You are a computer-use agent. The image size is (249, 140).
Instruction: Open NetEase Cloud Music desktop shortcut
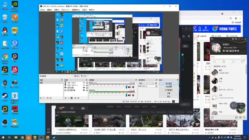click(15, 71)
